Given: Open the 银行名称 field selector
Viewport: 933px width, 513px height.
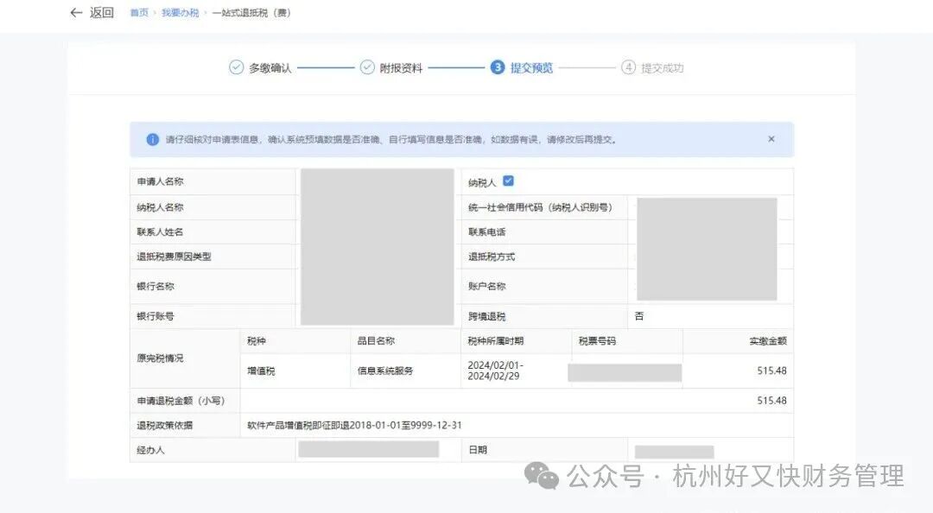Looking at the screenshot, I should coord(376,286).
